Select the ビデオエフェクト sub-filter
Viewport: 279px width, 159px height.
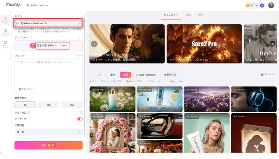156,81
